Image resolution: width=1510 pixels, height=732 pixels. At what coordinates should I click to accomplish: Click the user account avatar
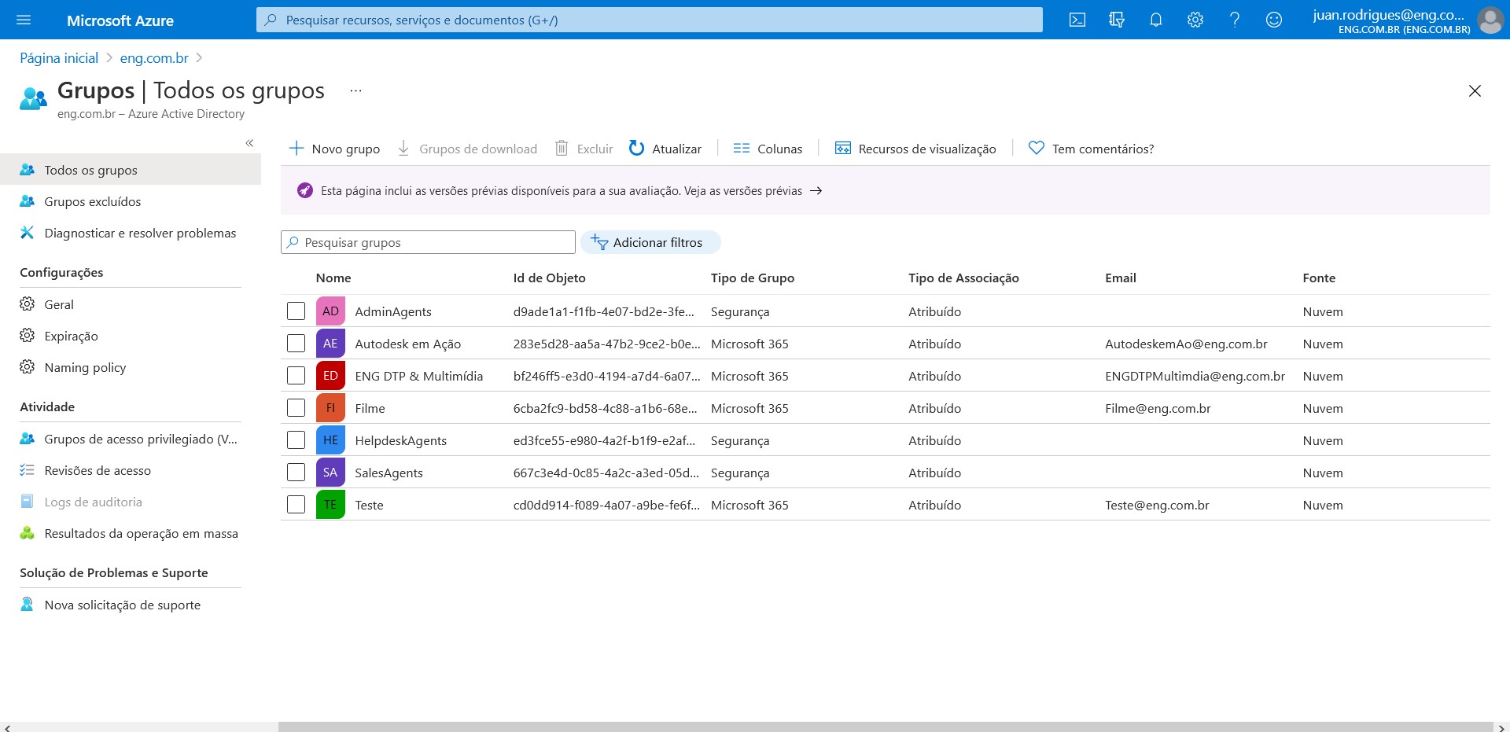(1490, 20)
